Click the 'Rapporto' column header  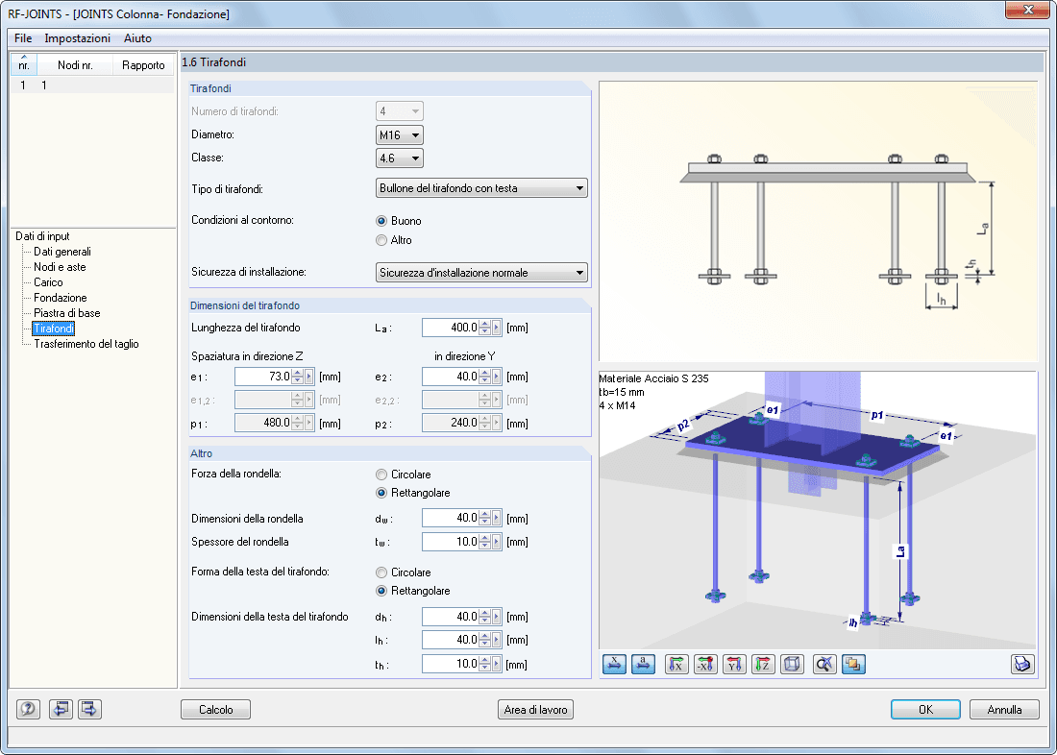coord(143,64)
